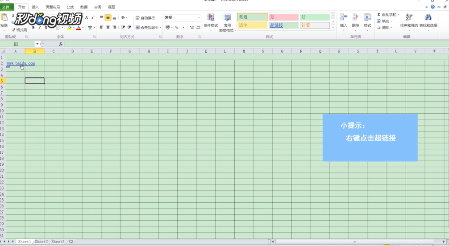Activate the Format Painter (格式刷) brush

[x=19, y=30]
